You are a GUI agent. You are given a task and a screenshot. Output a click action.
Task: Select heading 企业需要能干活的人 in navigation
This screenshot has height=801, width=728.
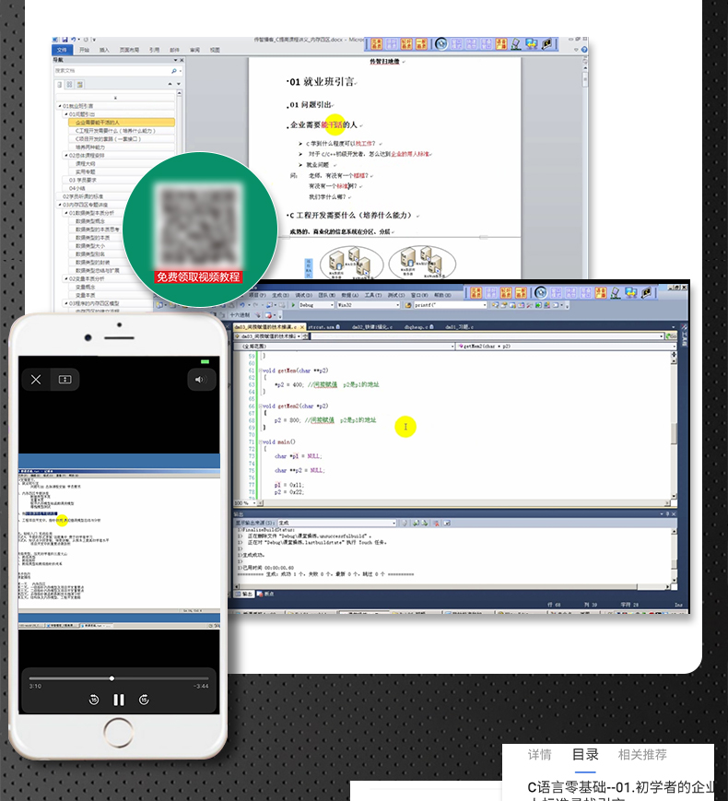tap(120, 123)
